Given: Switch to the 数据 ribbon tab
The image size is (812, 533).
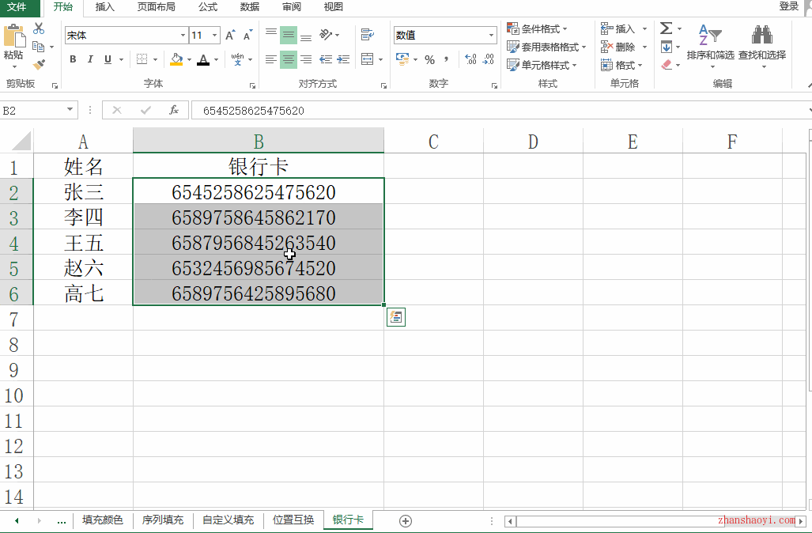Looking at the screenshot, I should coord(250,7).
